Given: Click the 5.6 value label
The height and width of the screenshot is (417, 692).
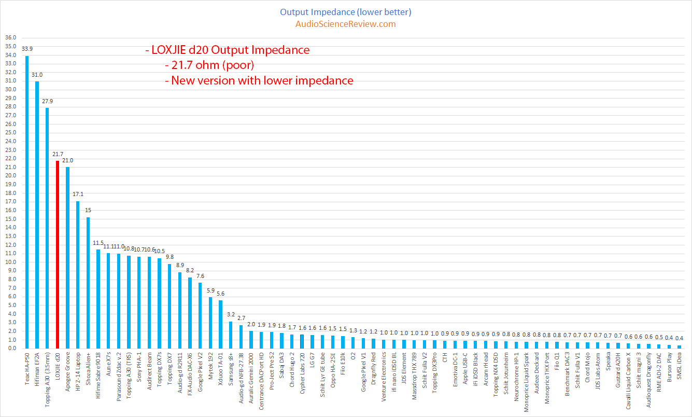Looking at the screenshot, I should pyautogui.click(x=220, y=293).
